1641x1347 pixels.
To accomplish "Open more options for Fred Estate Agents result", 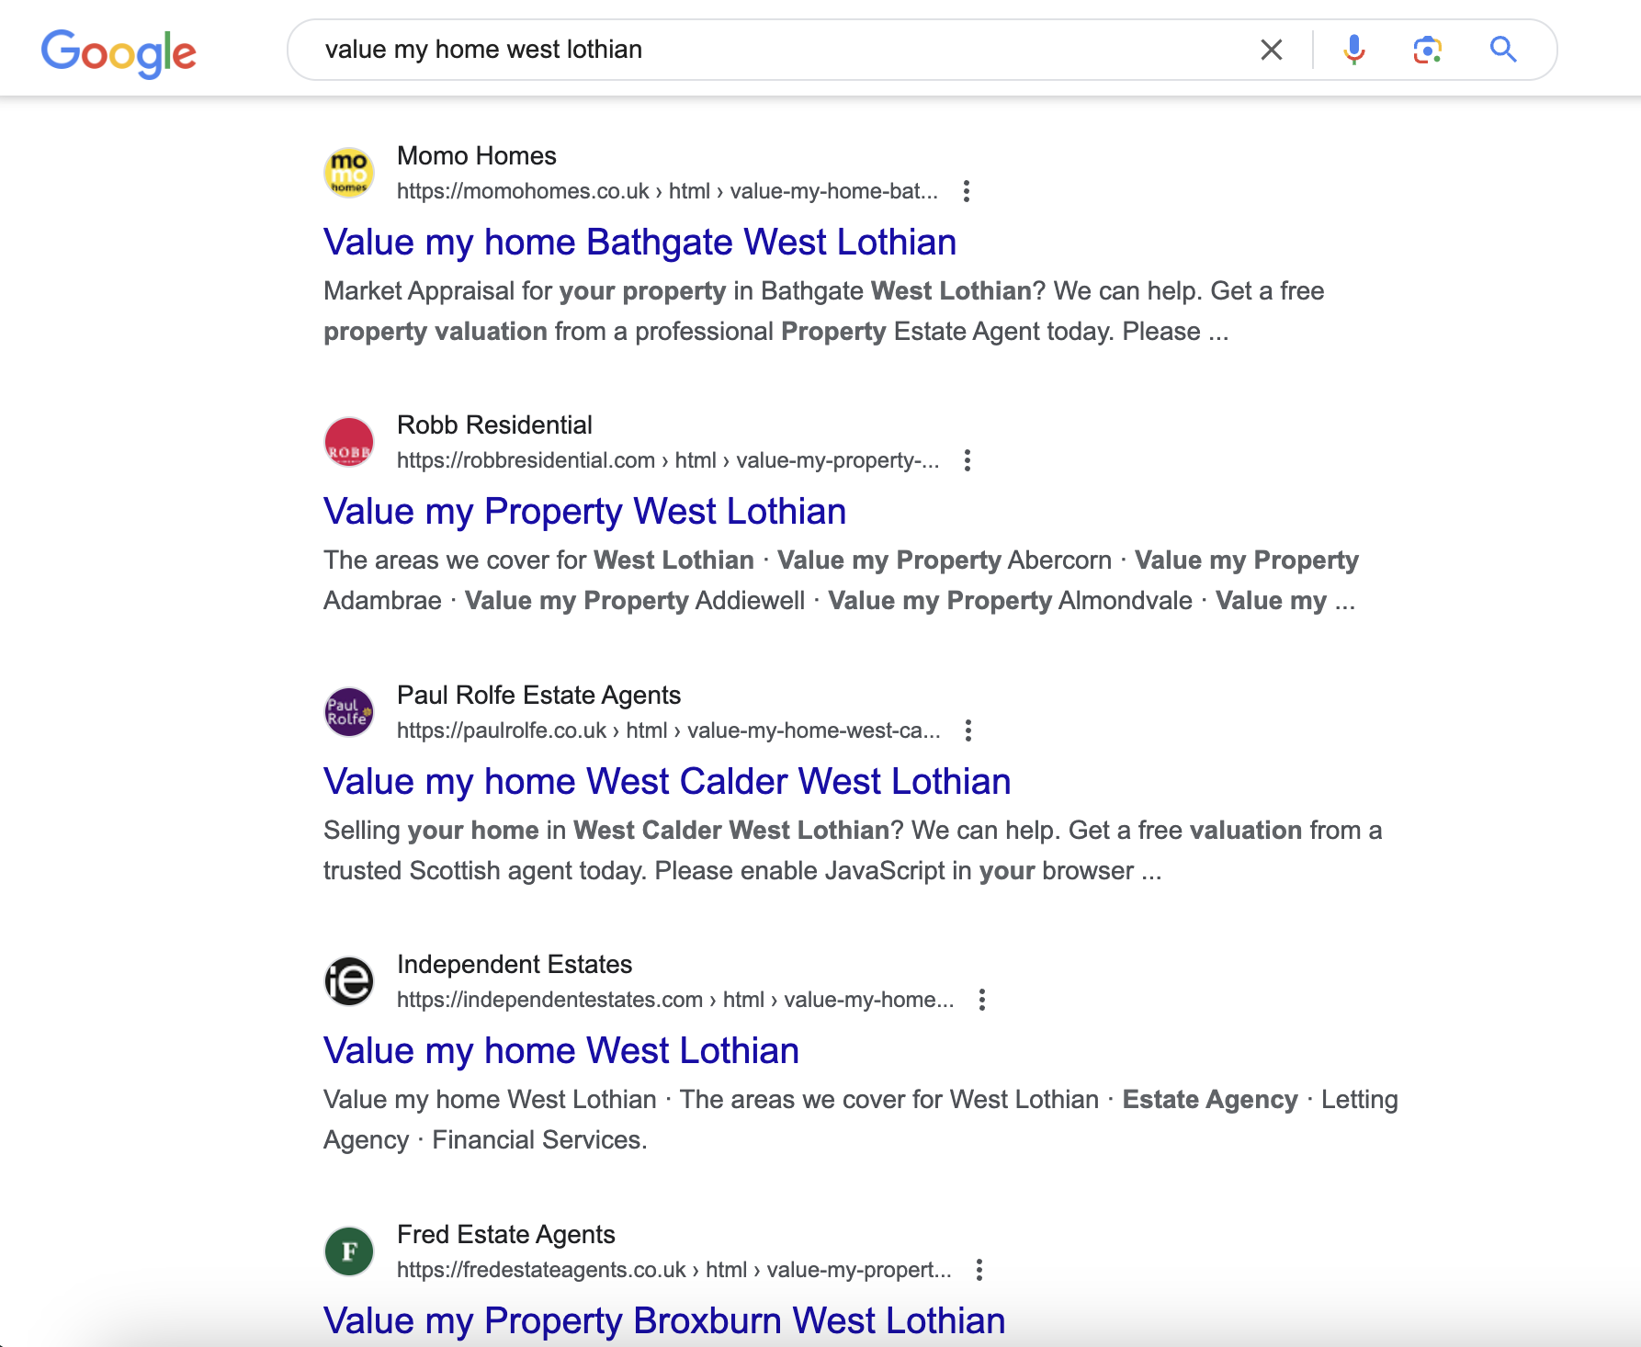I will click(x=979, y=1270).
